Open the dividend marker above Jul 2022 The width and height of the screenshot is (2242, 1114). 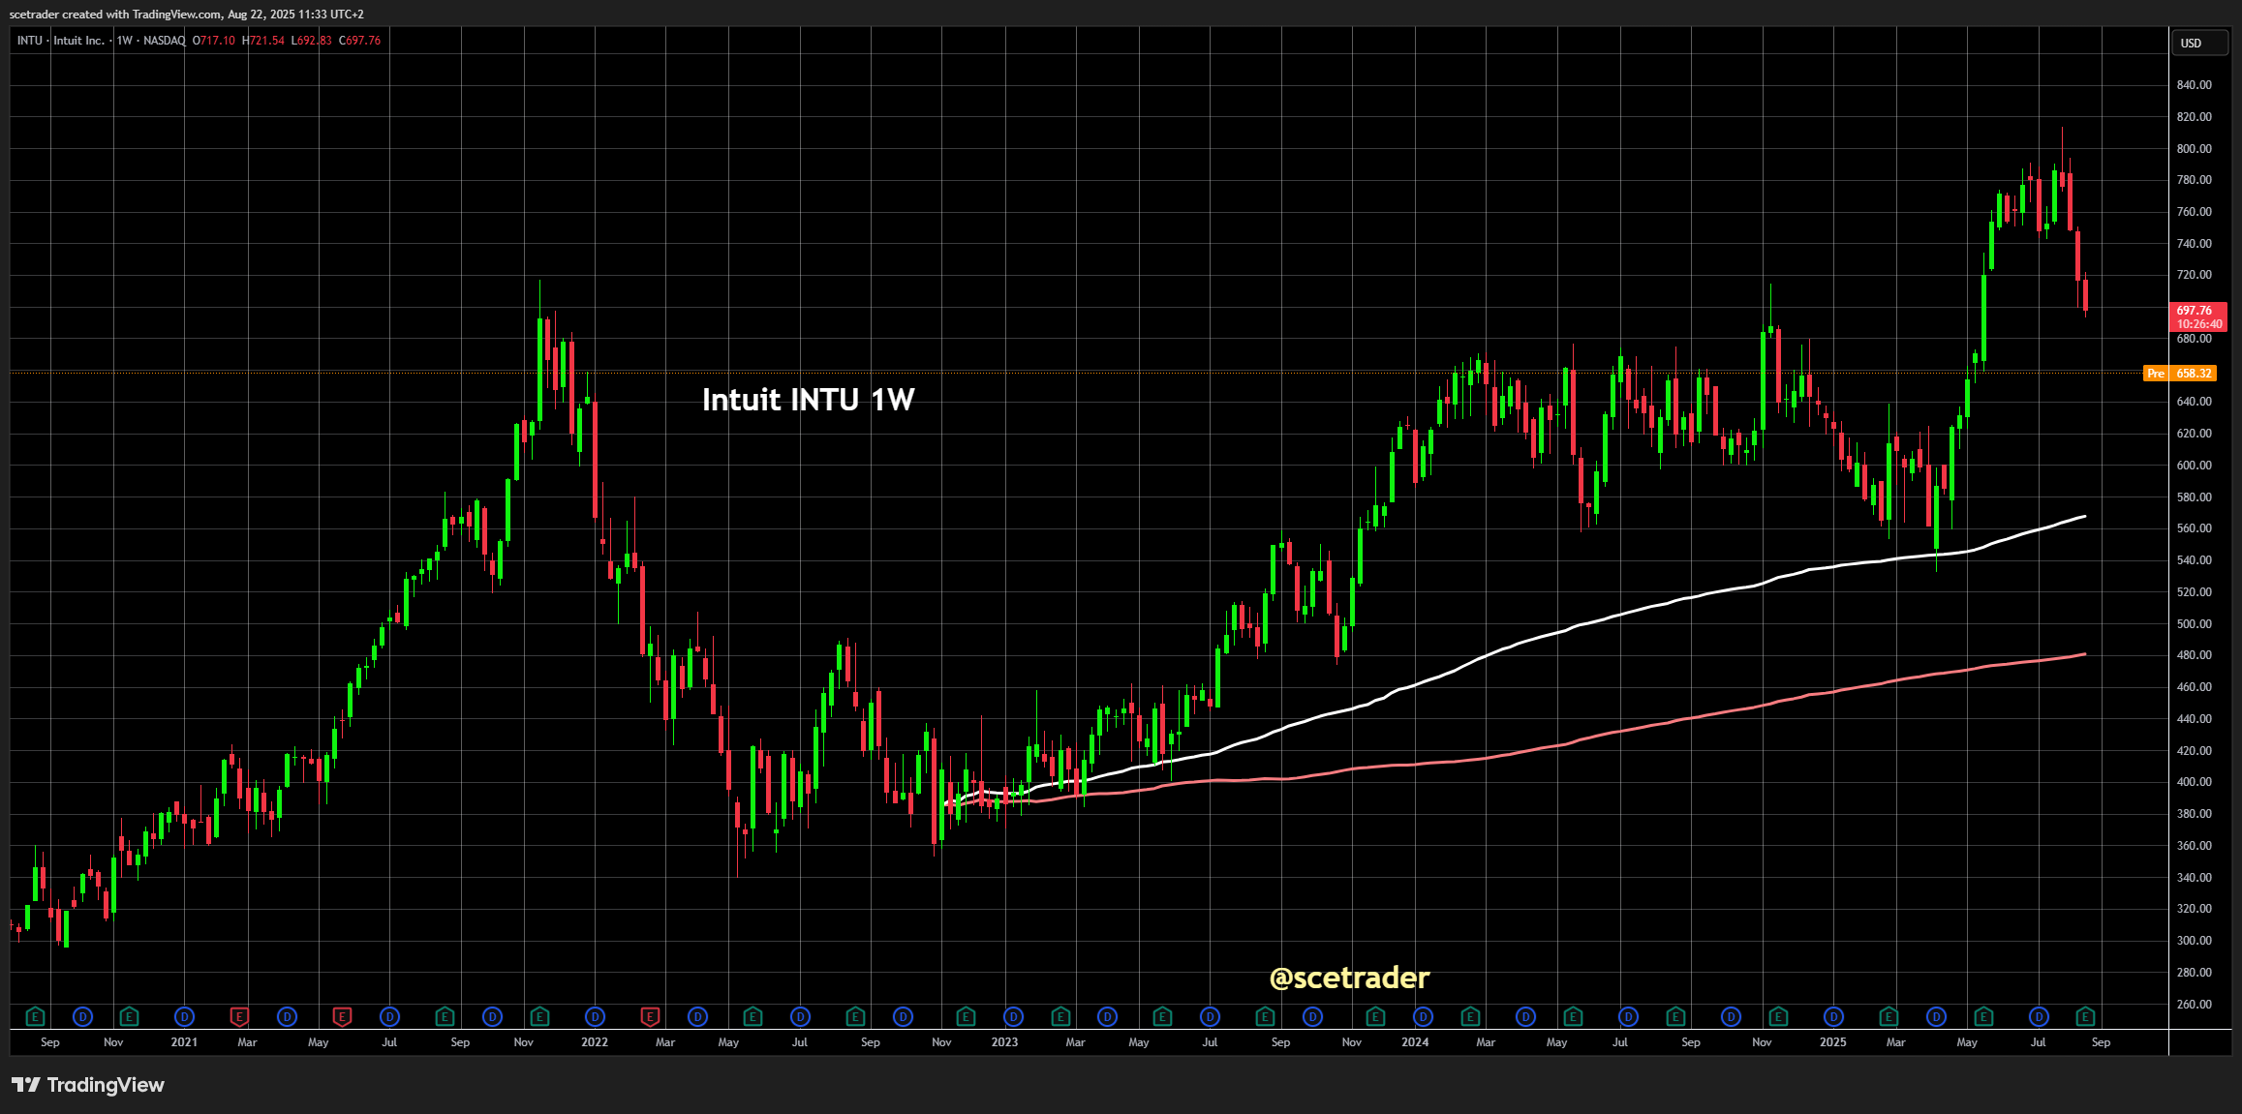point(800,1016)
